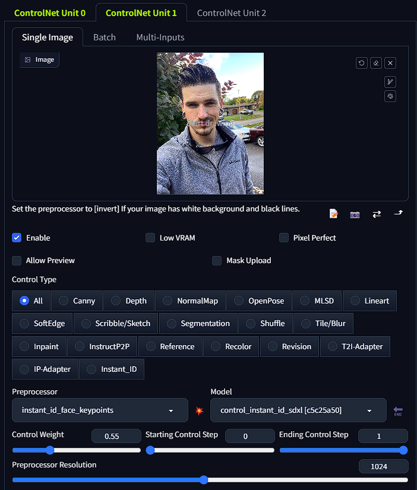Select Canny control type

77,301
